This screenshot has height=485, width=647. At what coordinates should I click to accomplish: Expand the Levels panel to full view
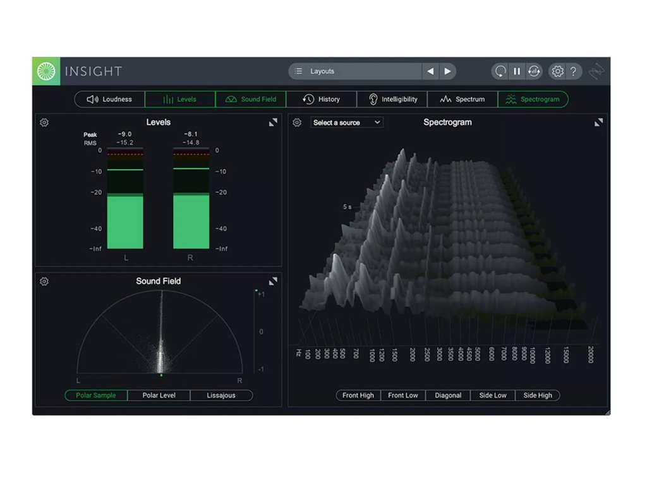(x=273, y=123)
